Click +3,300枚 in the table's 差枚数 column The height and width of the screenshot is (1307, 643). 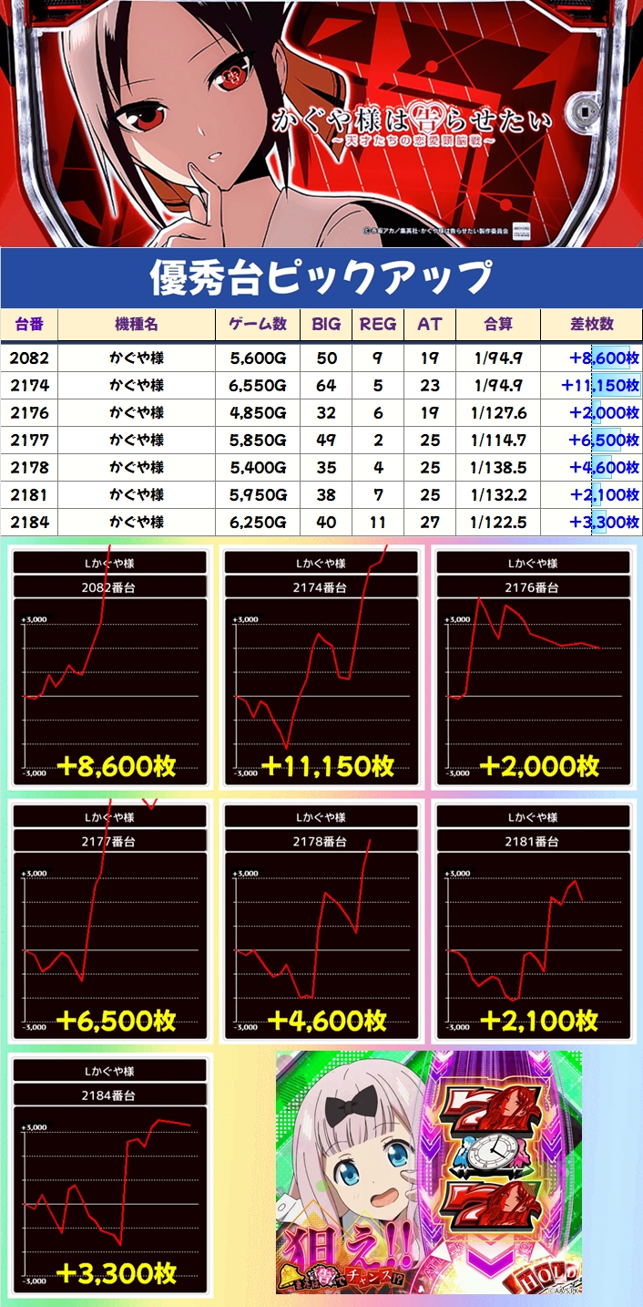tap(605, 523)
